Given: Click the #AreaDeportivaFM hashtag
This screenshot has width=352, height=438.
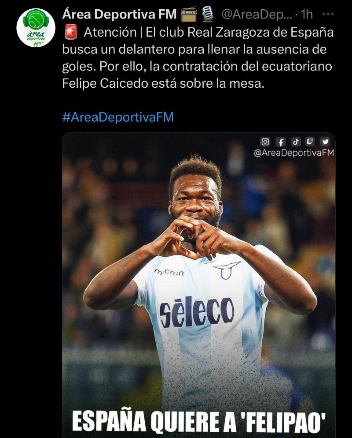Looking at the screenshot, I should (118, 117).
